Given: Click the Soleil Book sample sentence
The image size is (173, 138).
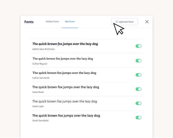Looking at the screenshot, I should (66, 87).
